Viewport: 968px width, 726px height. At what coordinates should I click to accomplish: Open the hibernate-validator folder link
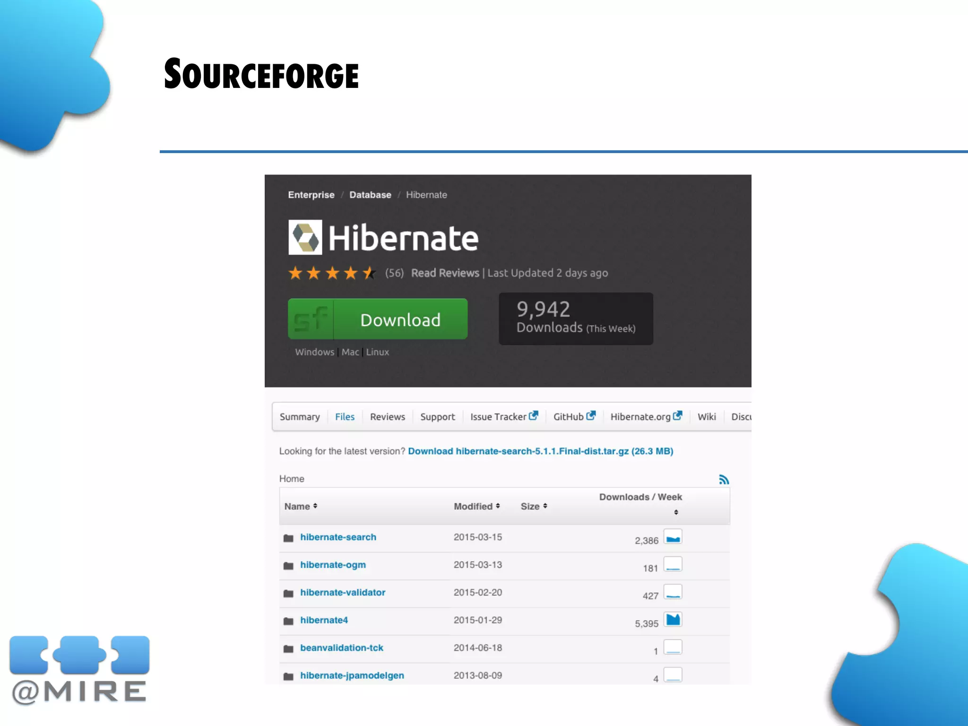point(343,592)
